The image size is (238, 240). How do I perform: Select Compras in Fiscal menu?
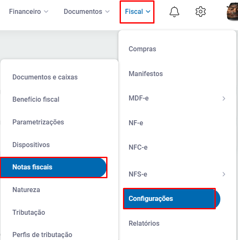[x=177, y=49]
